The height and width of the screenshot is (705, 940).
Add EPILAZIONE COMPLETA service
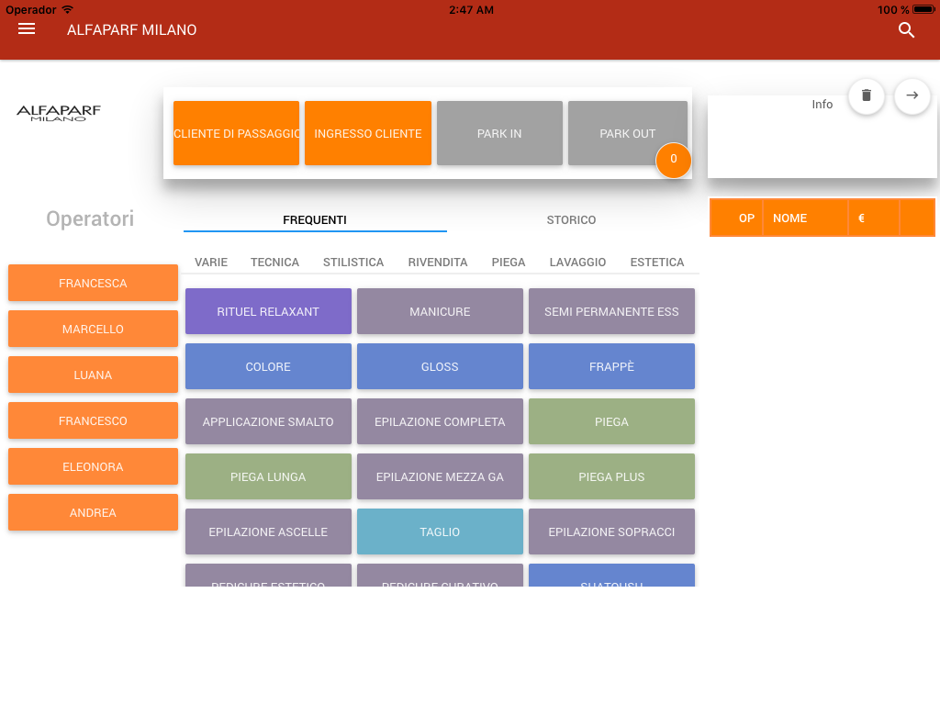pos(440,422)
